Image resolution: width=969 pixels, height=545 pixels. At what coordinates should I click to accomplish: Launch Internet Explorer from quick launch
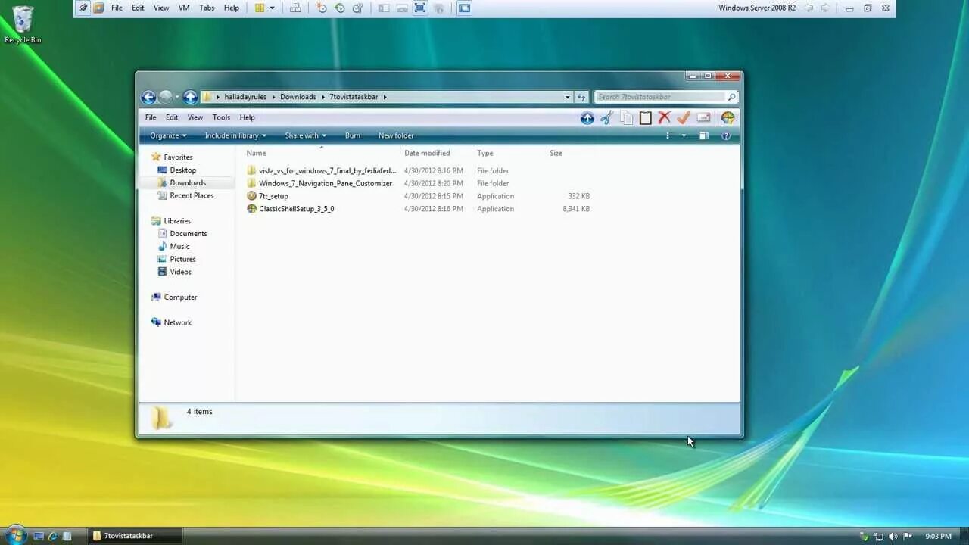(53, 536)
